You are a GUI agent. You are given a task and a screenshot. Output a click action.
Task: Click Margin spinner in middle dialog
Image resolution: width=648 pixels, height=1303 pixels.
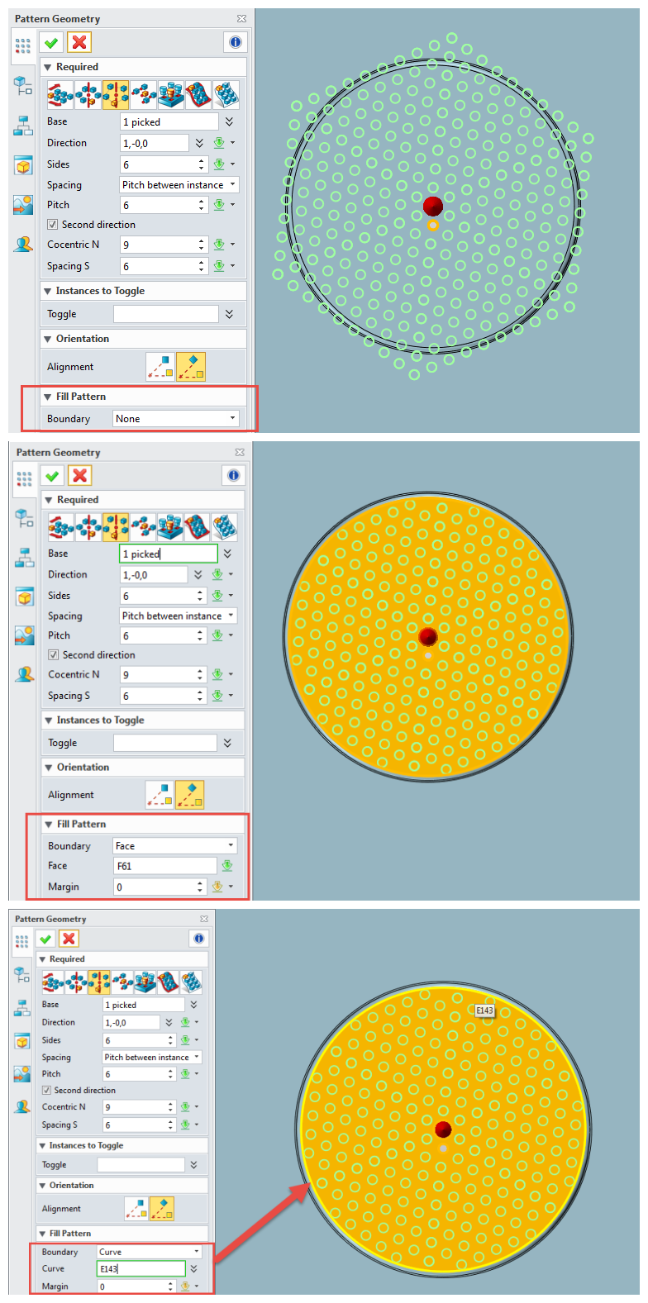click(200, 887)
